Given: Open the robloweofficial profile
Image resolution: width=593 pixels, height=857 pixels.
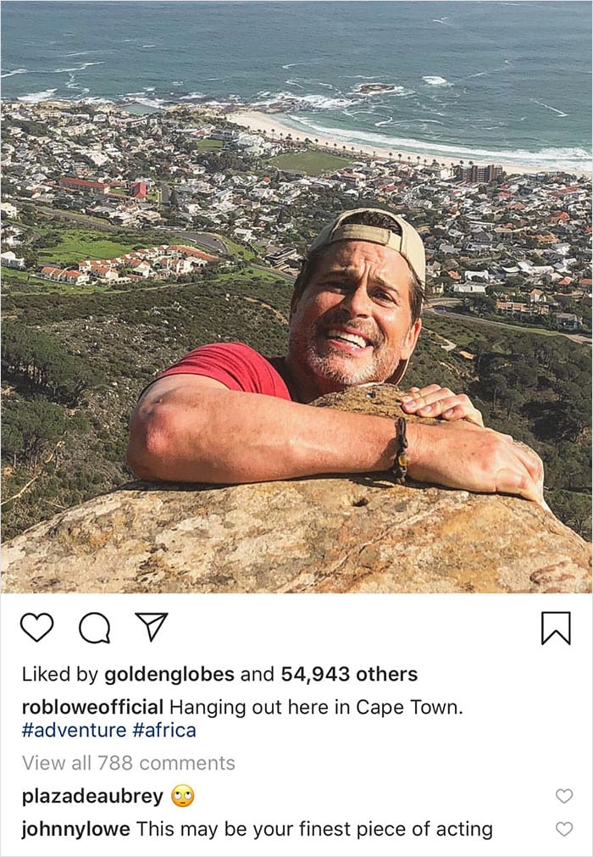Looking at the screenshot, I should click(92, 707).
